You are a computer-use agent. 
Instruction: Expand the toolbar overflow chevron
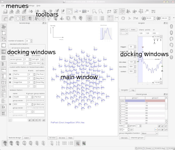click(x=173, y=18)
